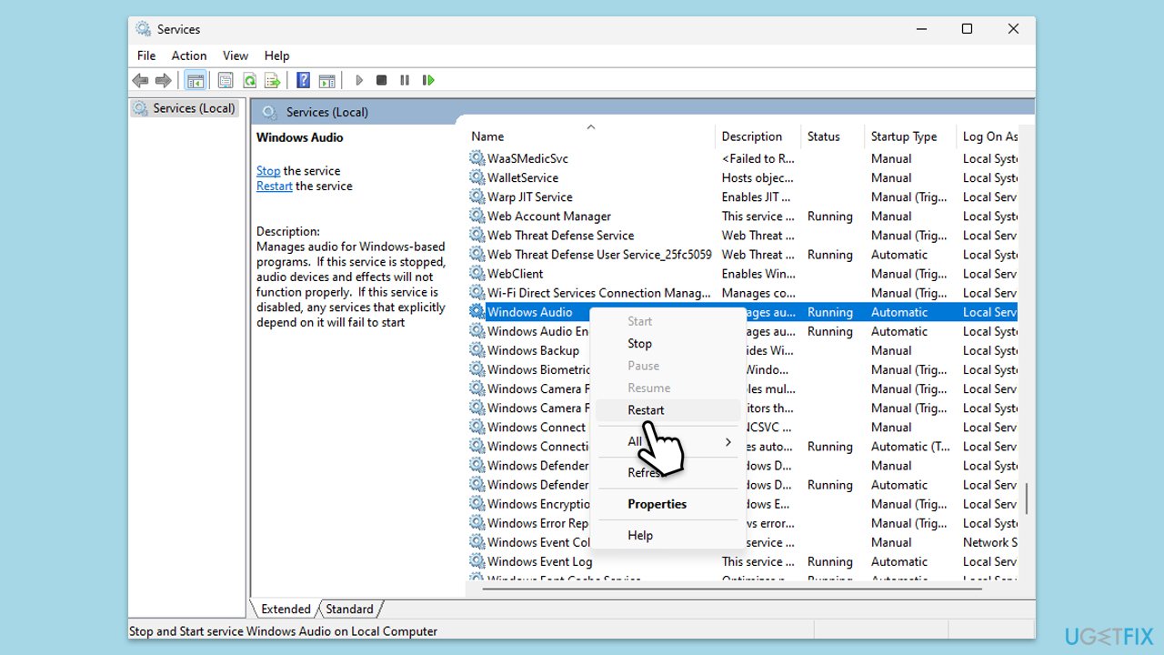Expand the All Tasks submenu arrow
This screenshot has height=655, width=1164.
coord(727,442)
